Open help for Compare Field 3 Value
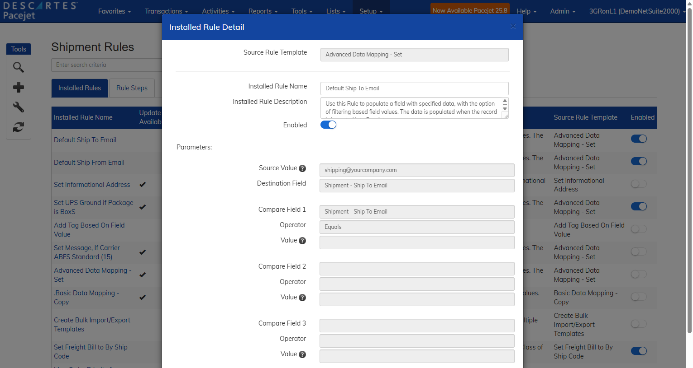693x368 pixels. click(x=302, y=354)
